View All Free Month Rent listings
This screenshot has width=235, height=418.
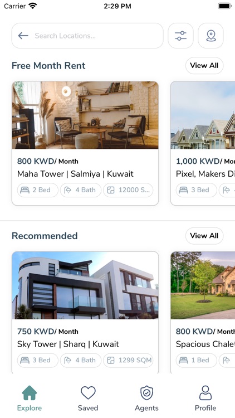pyautogui.click(x=204, y=66)
